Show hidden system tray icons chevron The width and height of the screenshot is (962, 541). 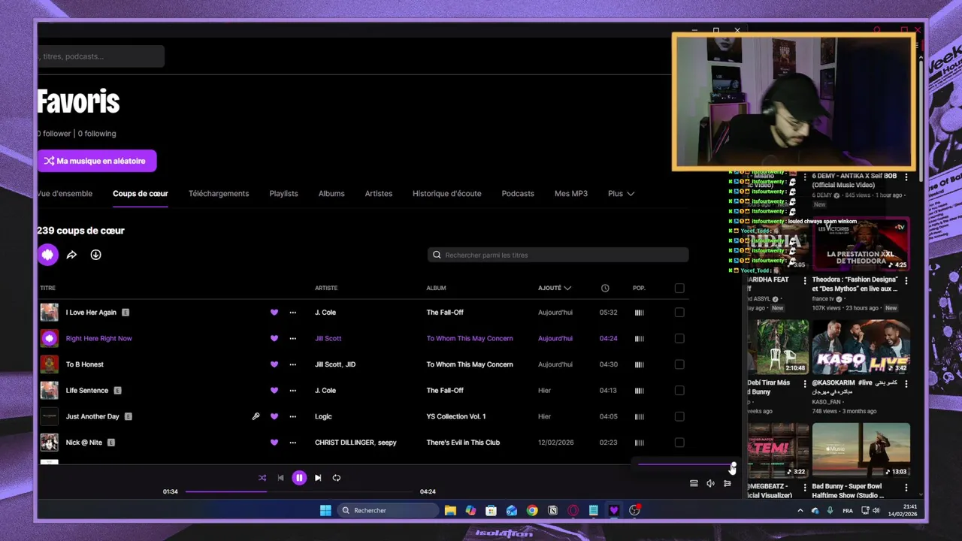800,511
